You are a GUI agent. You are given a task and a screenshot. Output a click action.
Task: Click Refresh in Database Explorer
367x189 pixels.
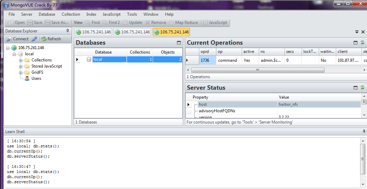click(51, 39)
